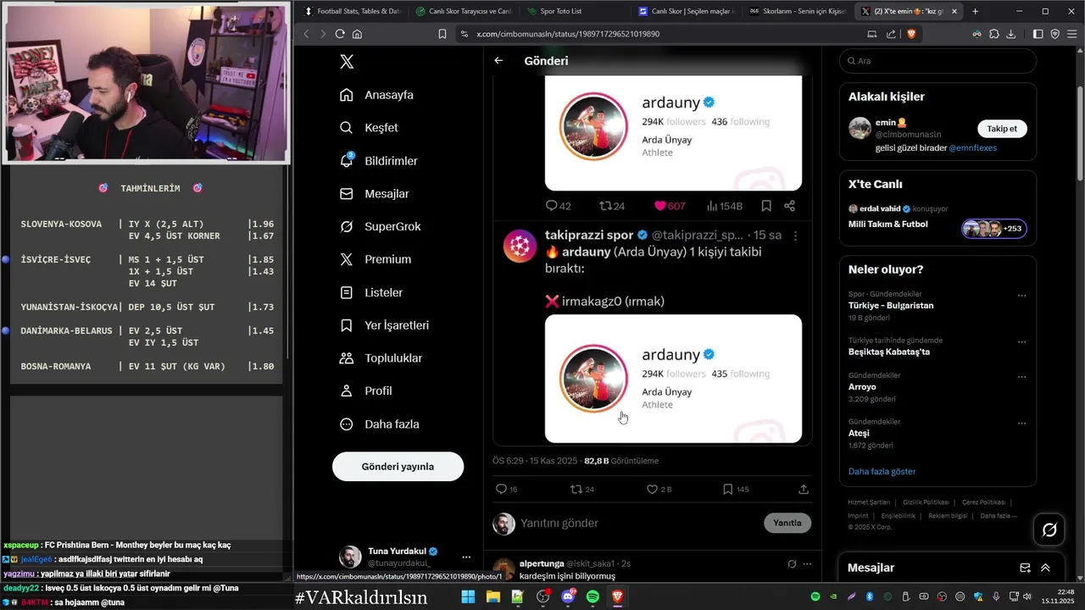1085x610 pixels.
Task: Open options for Türkiye - Bulgaristan trend
Action: click(1021, 296)
